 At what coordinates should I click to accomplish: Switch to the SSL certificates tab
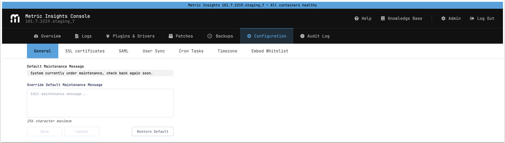coord(85,51)
